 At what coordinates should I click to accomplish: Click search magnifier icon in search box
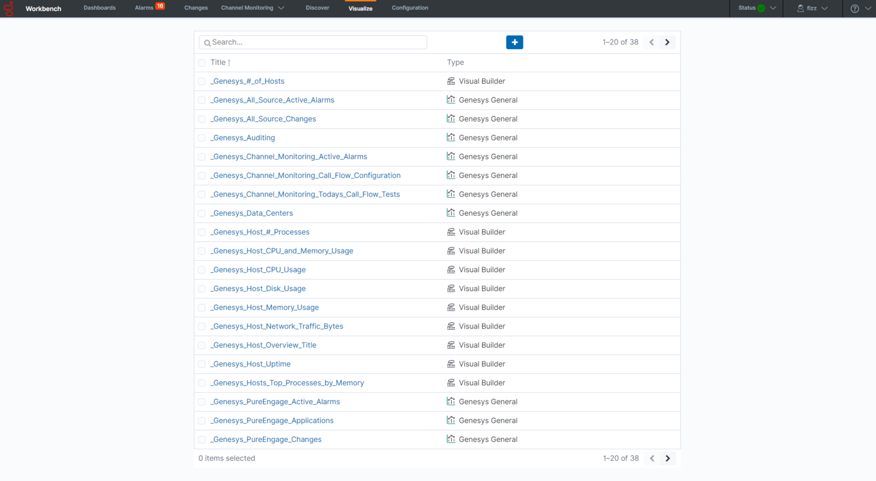(x=208, y=43)
